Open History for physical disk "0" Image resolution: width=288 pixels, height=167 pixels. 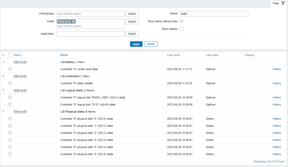(277, 119)
